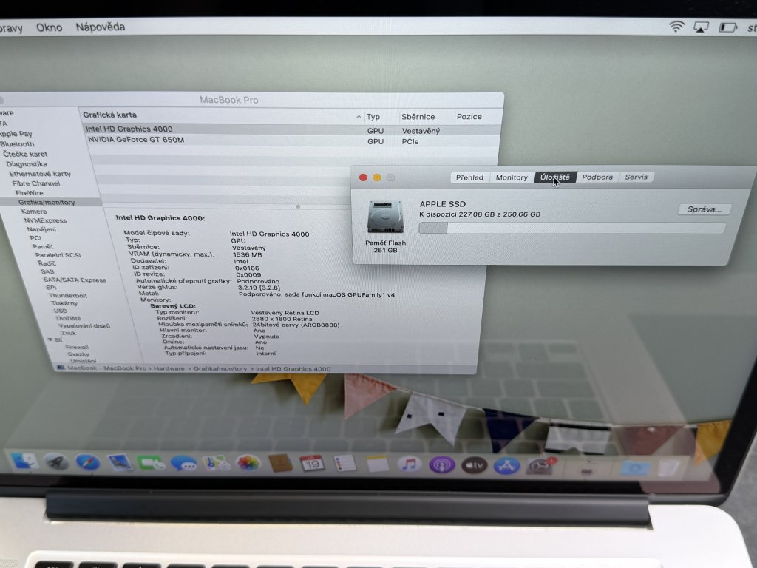Select NVIDIA GeForce GT 650M row

[292, 140]
